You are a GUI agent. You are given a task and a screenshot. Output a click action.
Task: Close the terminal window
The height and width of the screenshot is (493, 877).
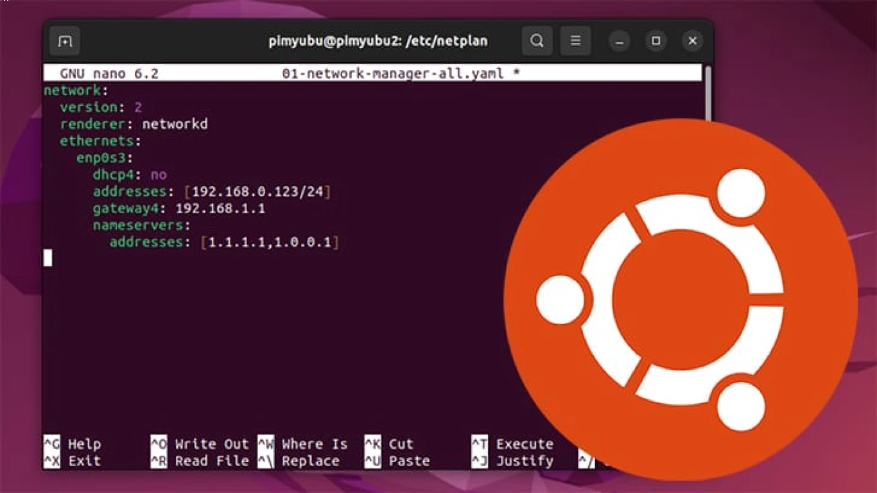point(692,42)
